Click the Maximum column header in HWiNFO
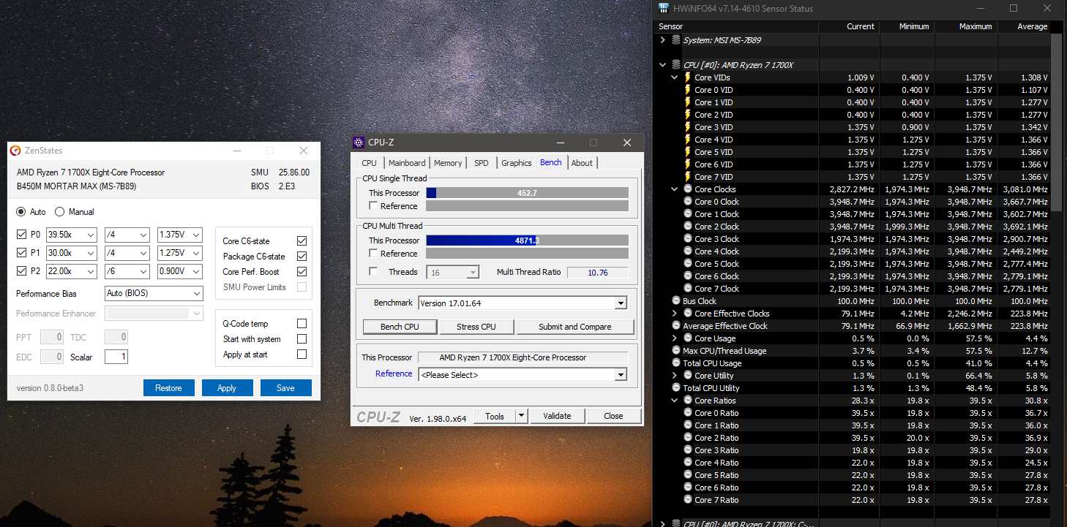 (x=965, y=26)
